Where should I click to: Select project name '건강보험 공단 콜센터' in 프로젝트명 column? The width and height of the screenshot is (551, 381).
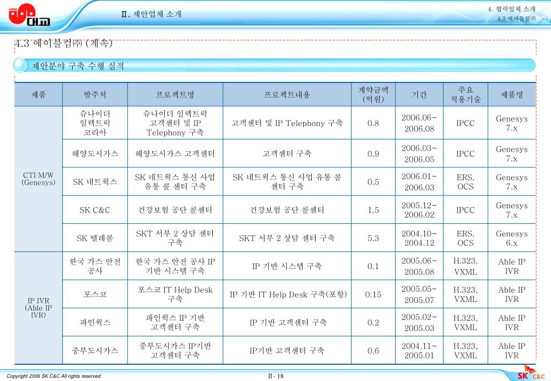(175, 210)
